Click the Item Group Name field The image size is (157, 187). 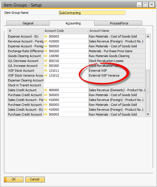pyautogui.click(x=92, y=13)
